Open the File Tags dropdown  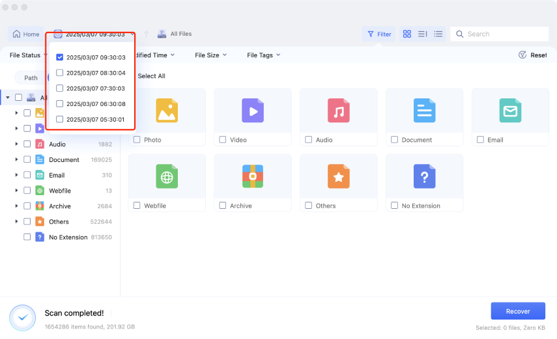click(263, 55)
